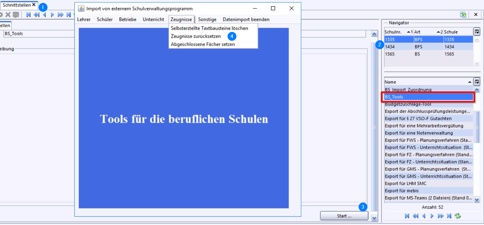Screen dimensions: 484x225
Task: Sort school table by Art column
Action: click(428, 32)
